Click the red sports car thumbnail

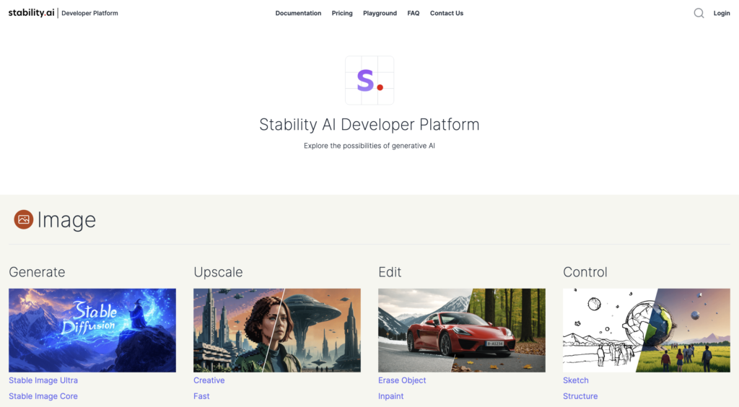462,331
